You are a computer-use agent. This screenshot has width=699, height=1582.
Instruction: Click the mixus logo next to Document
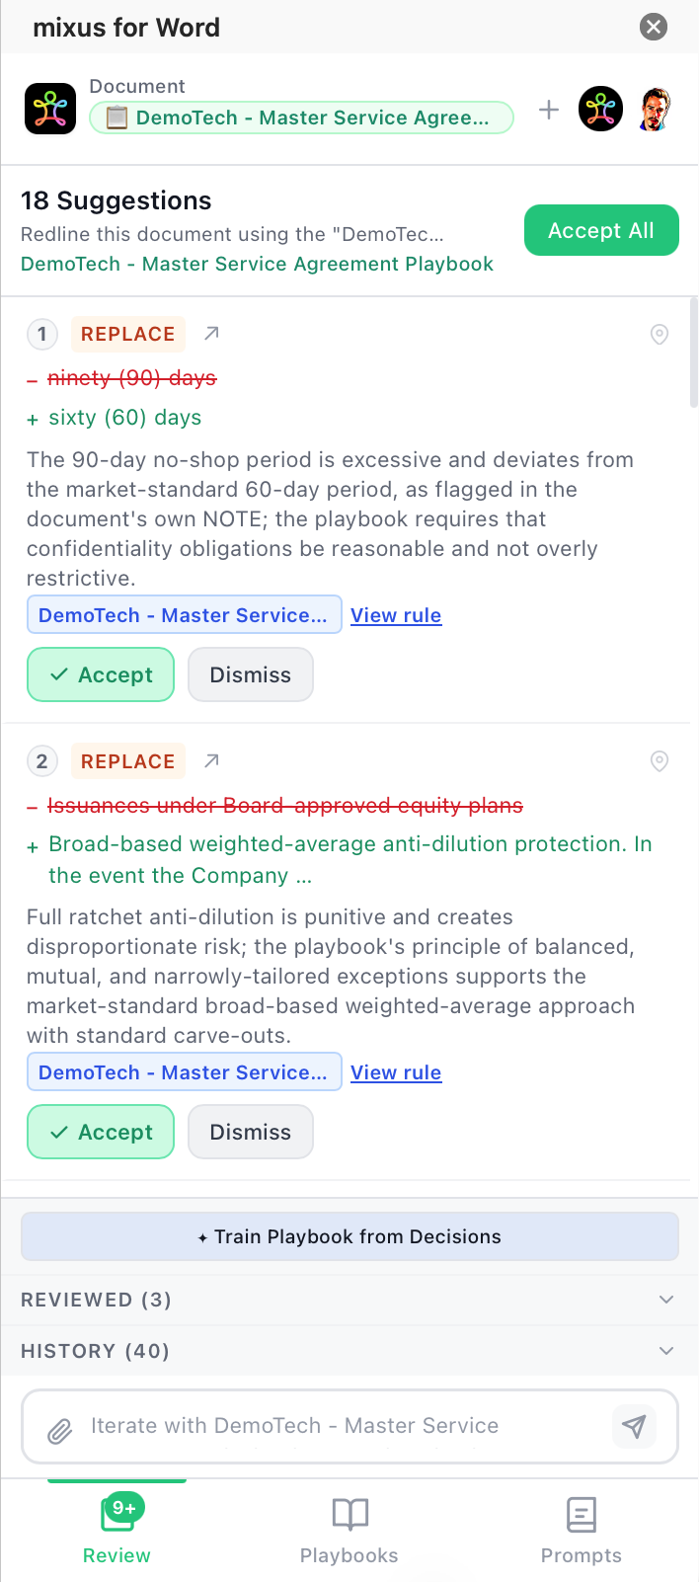coord(50,109)
